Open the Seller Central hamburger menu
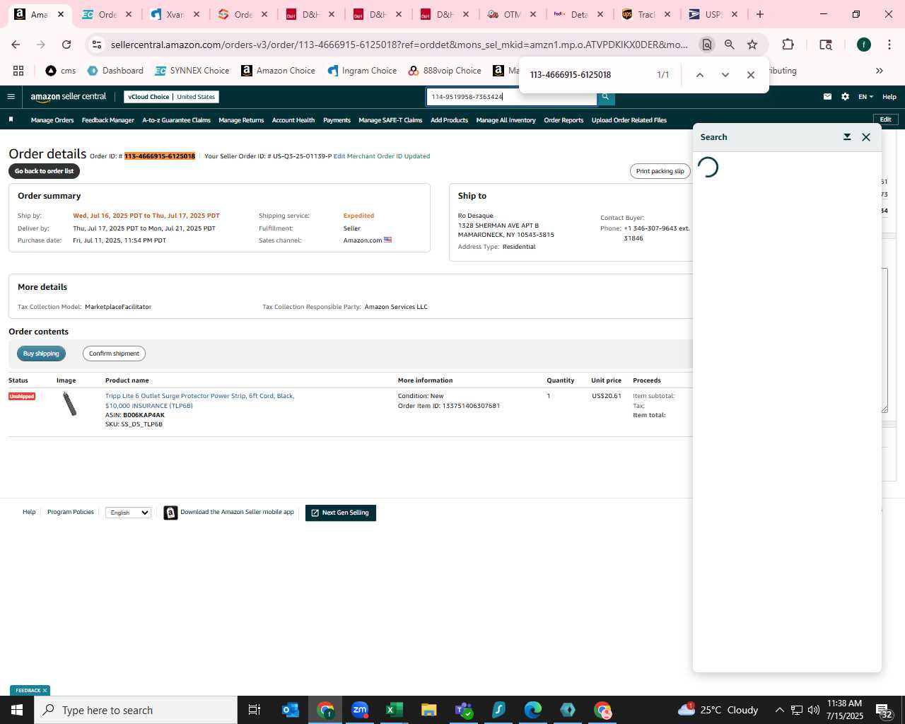Image resolution: width=905 pixels, height=724 pixels. click(11, 97)
